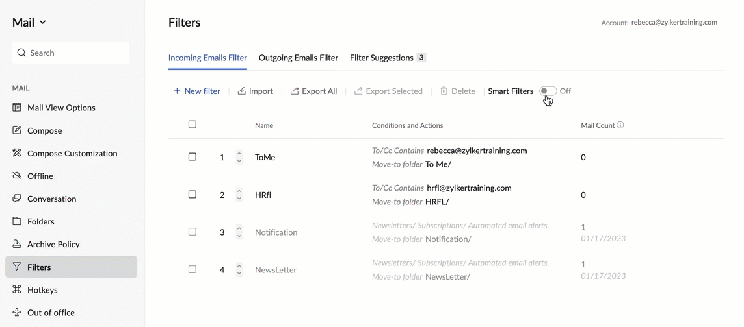Click the Import button label
Viewport: 744px width, 327px height.
tap(261, 91)
